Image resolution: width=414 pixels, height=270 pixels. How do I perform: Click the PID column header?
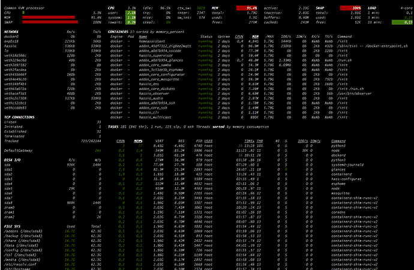tap(199, 141)
